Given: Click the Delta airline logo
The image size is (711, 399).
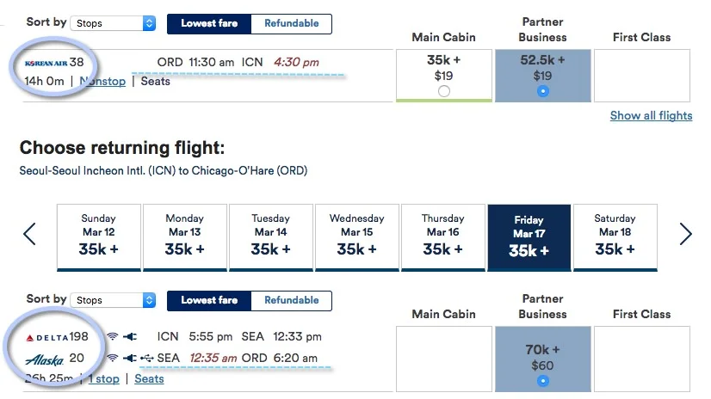Looking at the screenshot, I should click(x=47, y=337).
